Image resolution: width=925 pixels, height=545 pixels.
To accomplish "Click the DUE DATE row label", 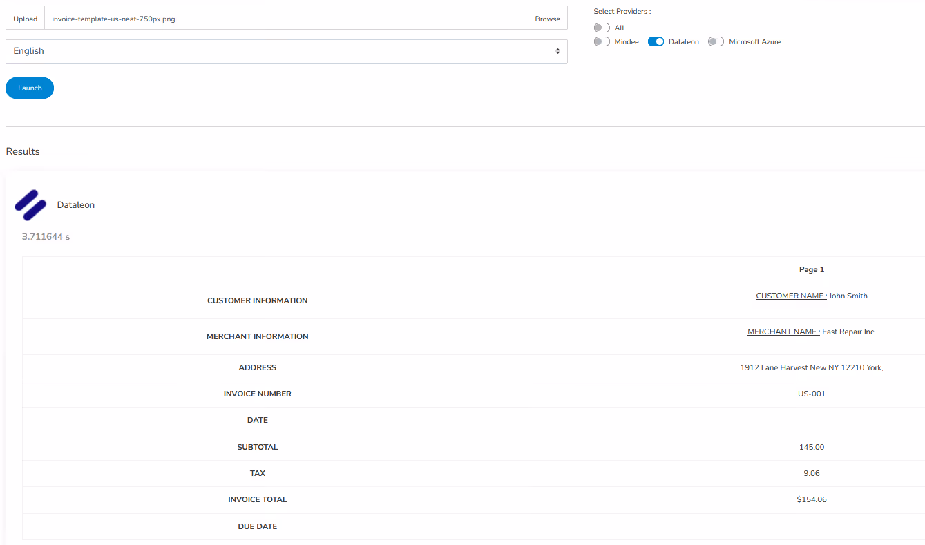I will coord(258,526).
